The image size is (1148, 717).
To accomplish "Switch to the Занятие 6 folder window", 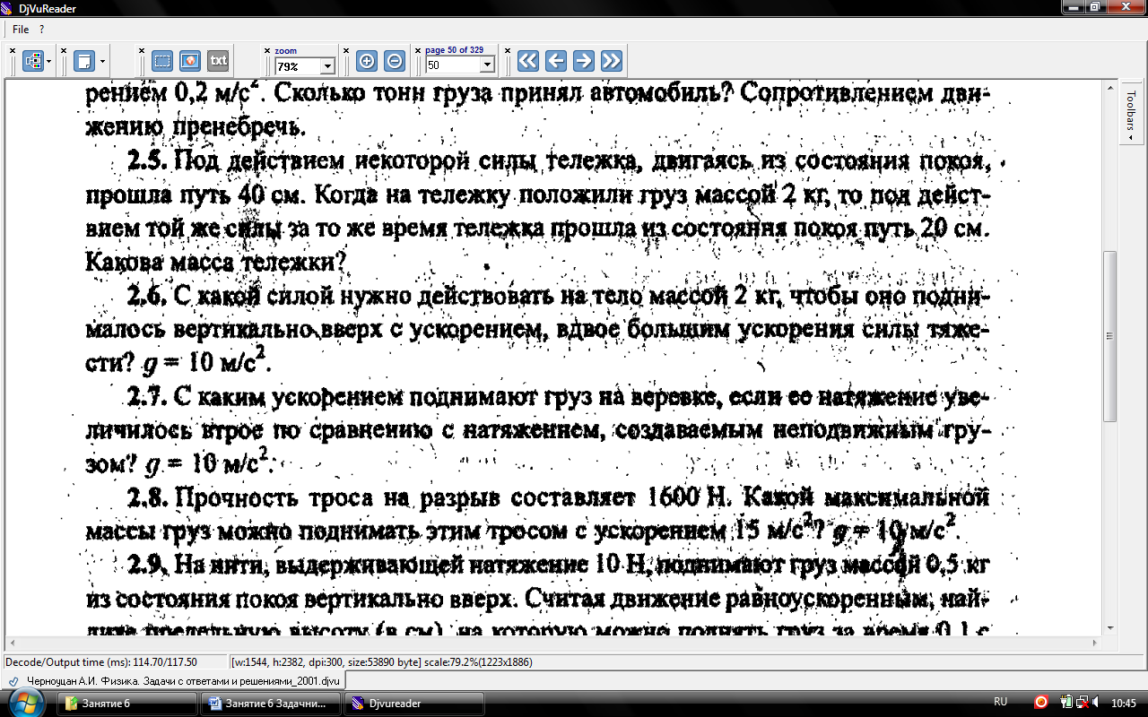I will point(127,704).
